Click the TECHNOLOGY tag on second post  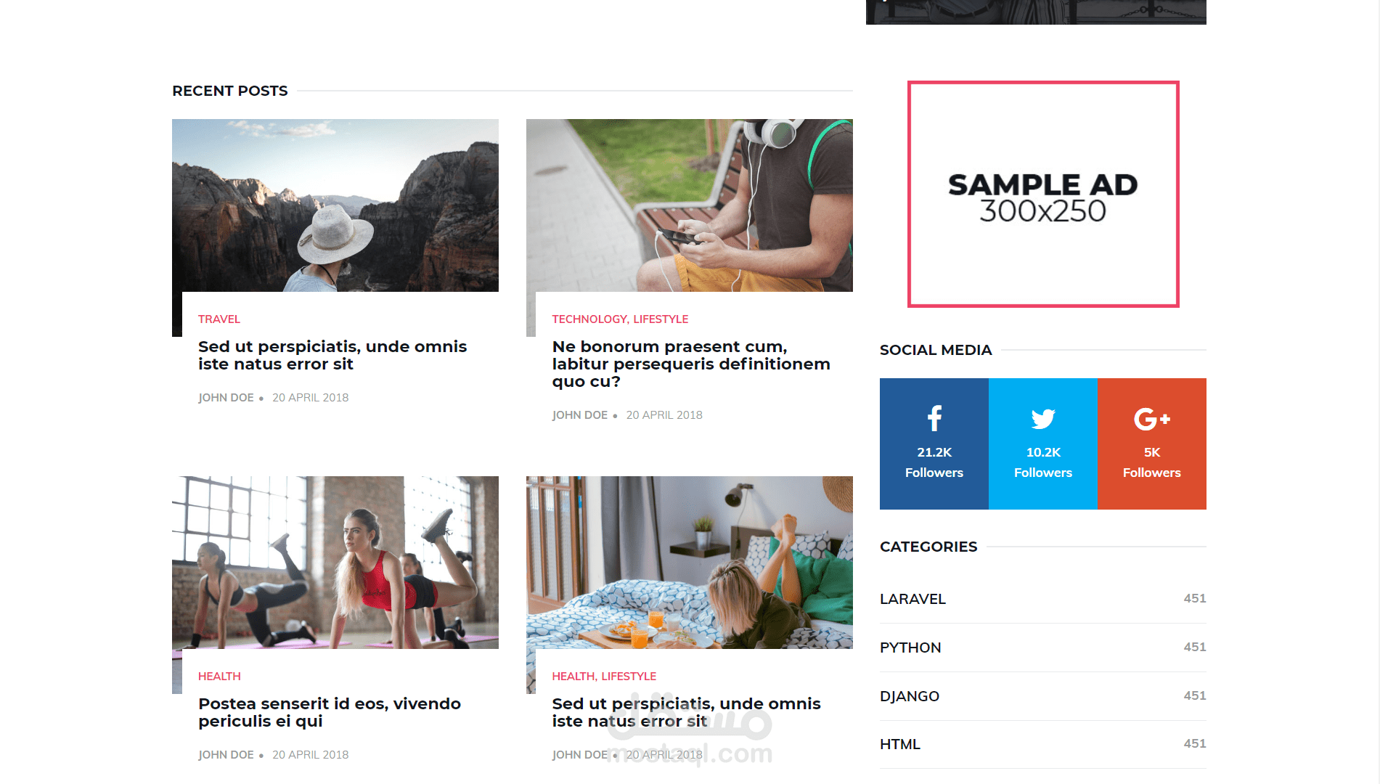589,319
